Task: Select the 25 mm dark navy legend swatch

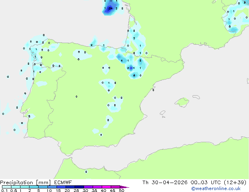Action: point(79,187)
